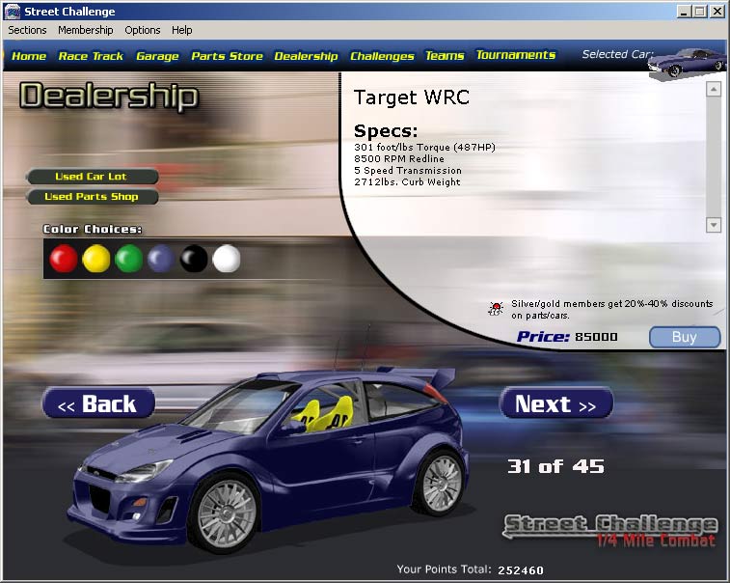Viewport: 730px width, 583px height.
Task: Open the Options menu
Action: click(143, 30)
